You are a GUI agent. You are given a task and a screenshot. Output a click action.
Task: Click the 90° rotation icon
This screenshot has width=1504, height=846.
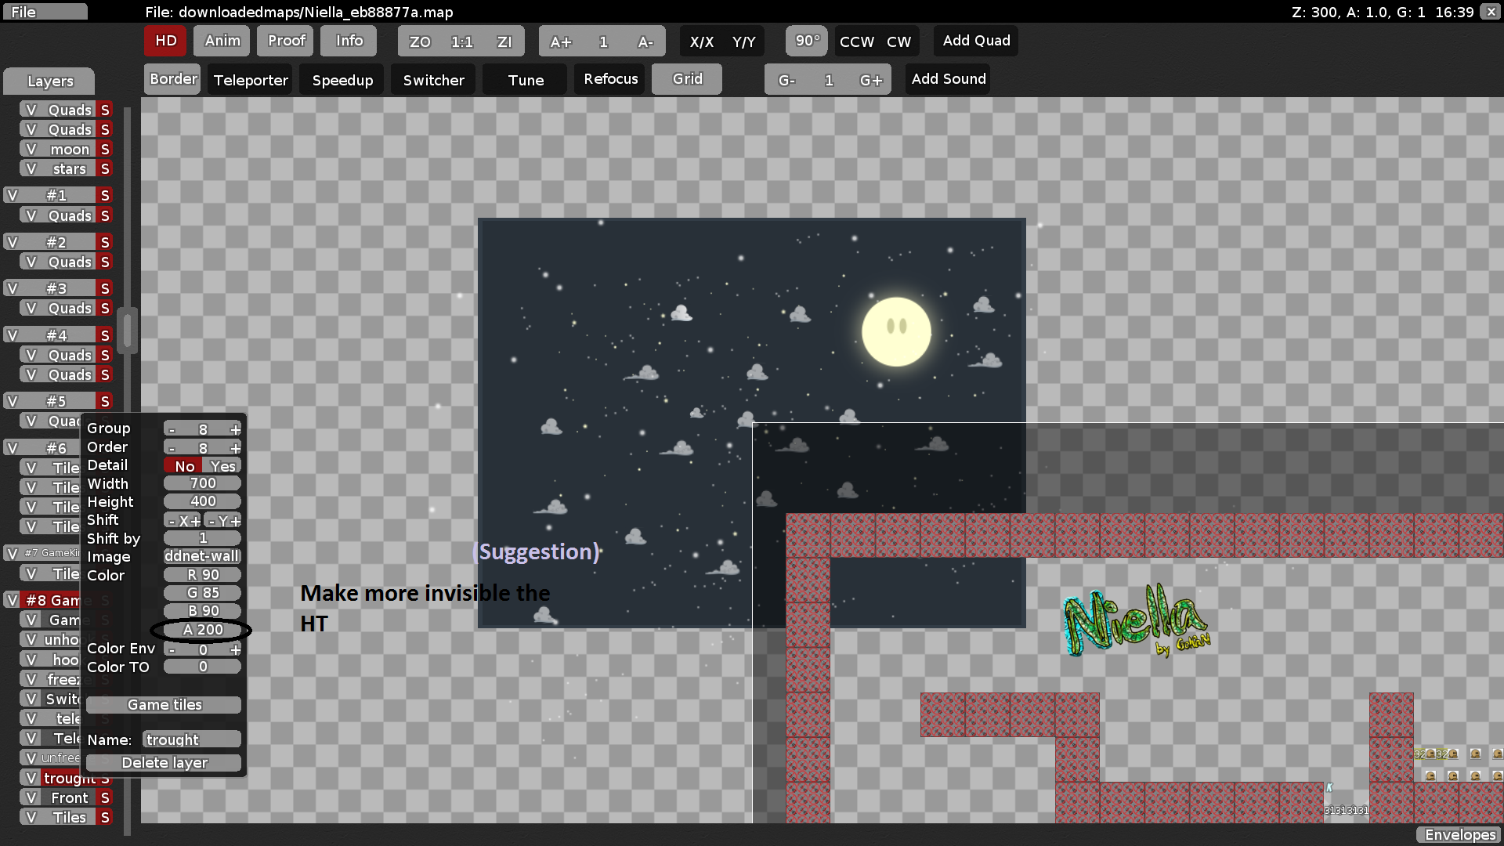coord(806,41)
